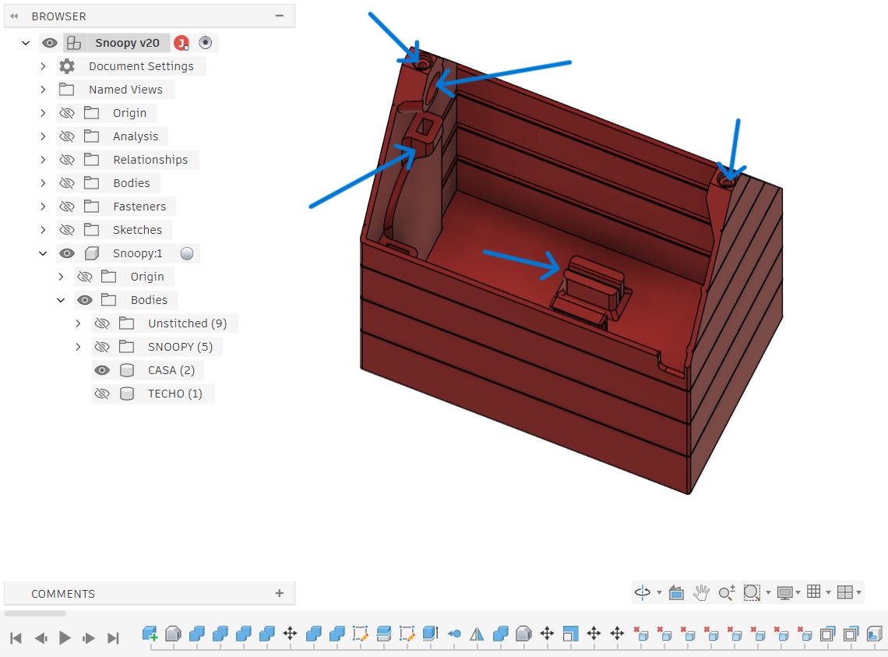Open the Grid and Snaps dropdown arrow
The image size is (888, 657).
point(828,593)
